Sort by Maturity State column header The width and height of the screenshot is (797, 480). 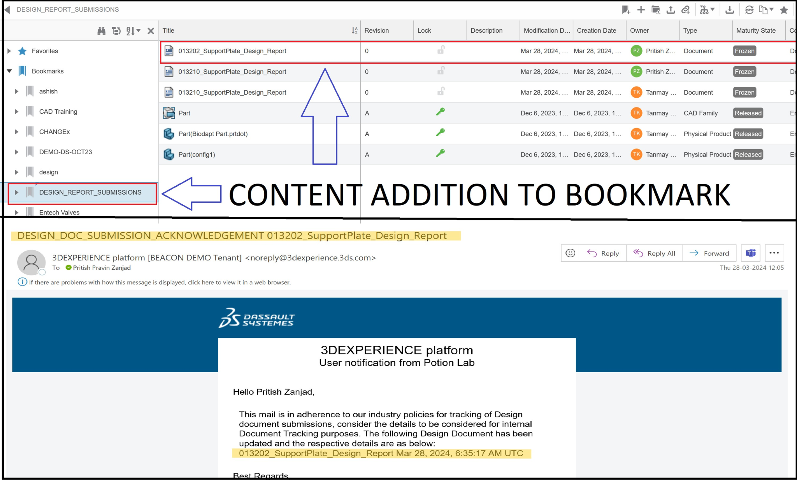tap(756, 31)
